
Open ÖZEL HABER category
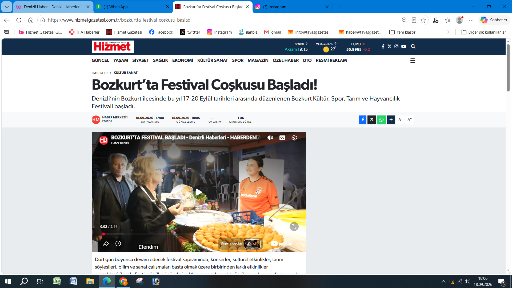pyautogui.click(x=286, y=60)
